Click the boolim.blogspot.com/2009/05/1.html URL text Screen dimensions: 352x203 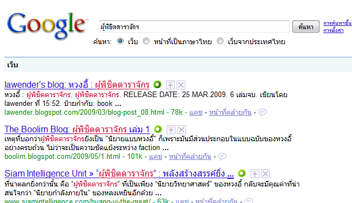pyautogui.click(x=62, y=157)
